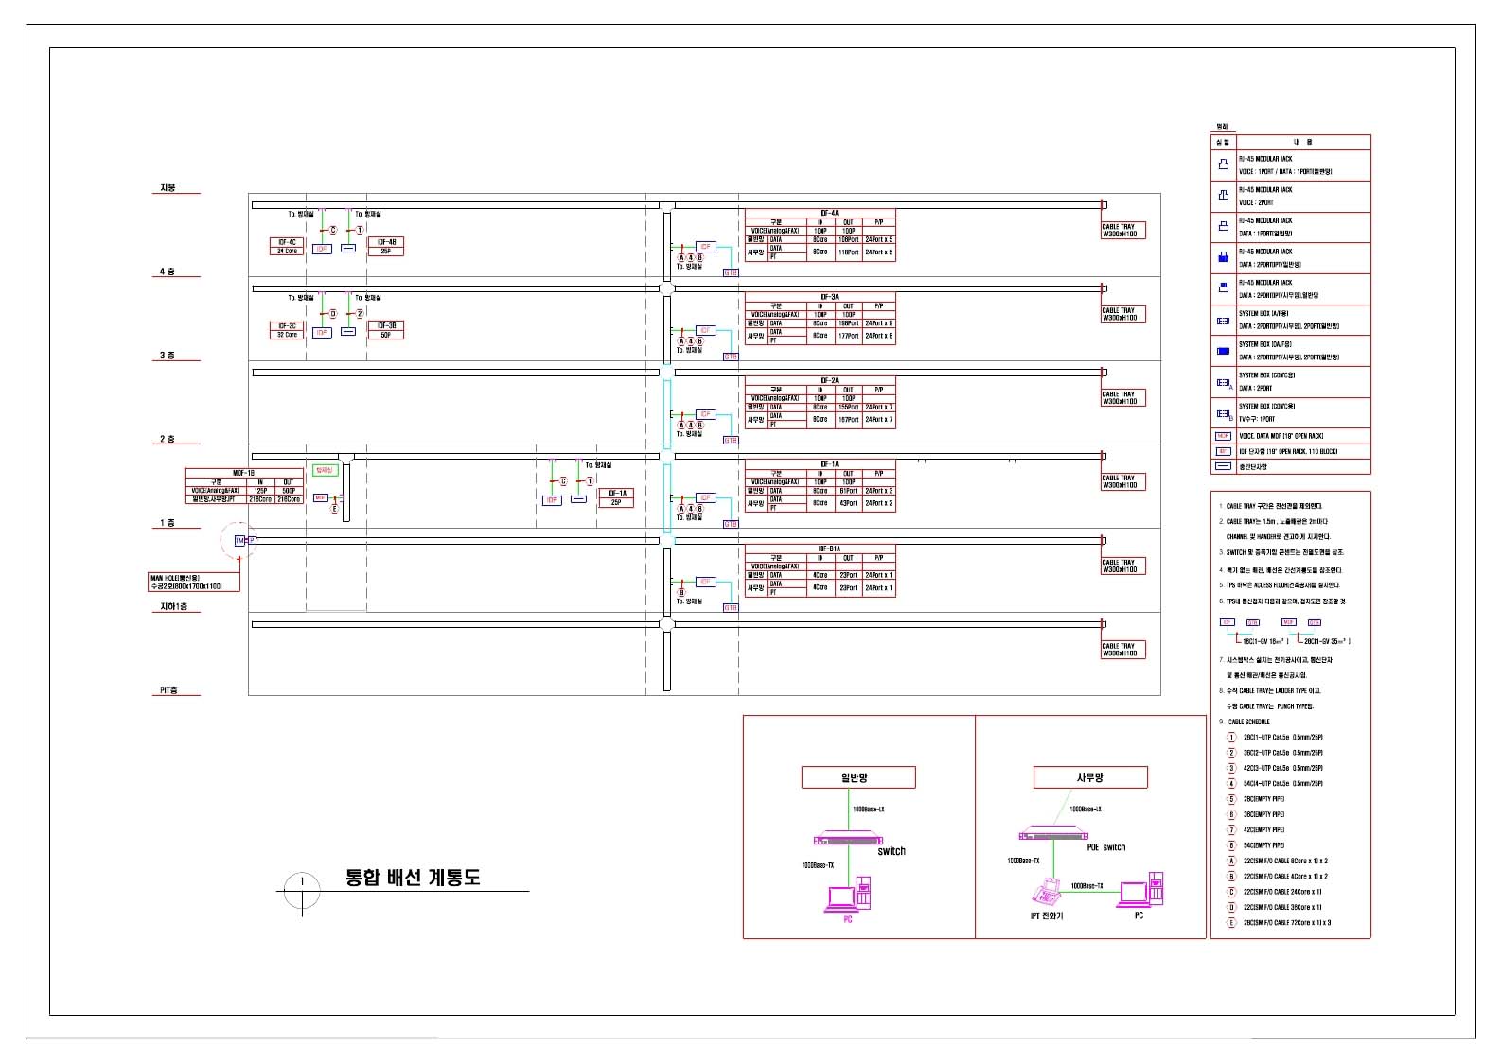Select the solid blue SYSTEM BOX legend symbol

(x=1223, y=351)
